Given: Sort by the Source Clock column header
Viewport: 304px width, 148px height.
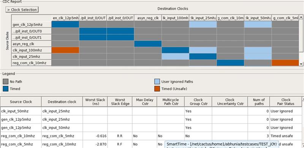Looking at the screenshot, I should pyautogui.click(x=21, y=102).
